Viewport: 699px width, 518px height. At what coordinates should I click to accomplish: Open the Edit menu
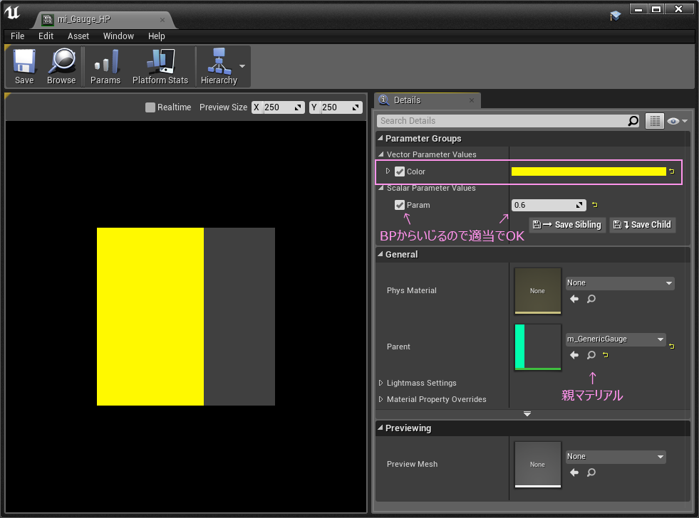[46, 36]
